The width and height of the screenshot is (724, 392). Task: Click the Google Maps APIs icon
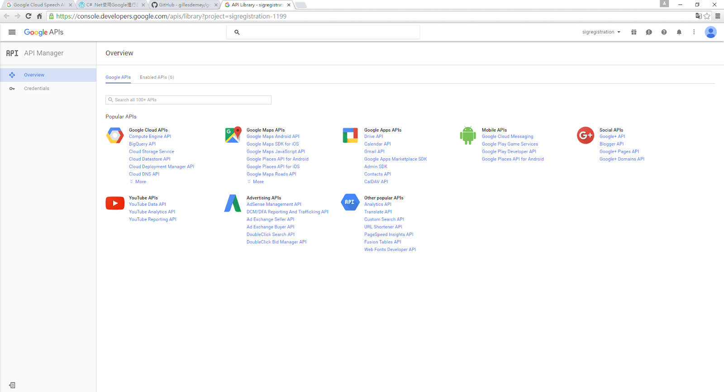(x=233, y=135)
